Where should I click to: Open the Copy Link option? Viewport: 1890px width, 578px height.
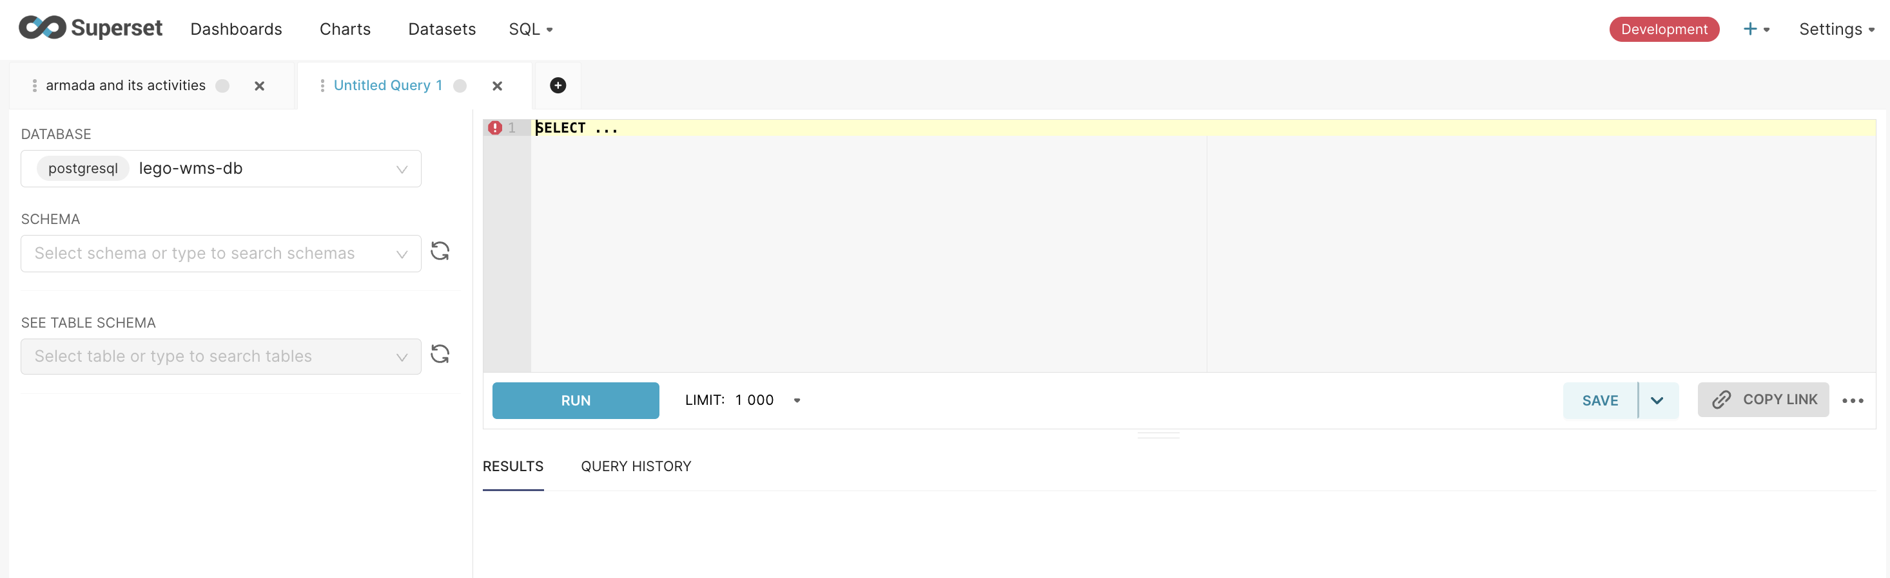coord(1763,400)
